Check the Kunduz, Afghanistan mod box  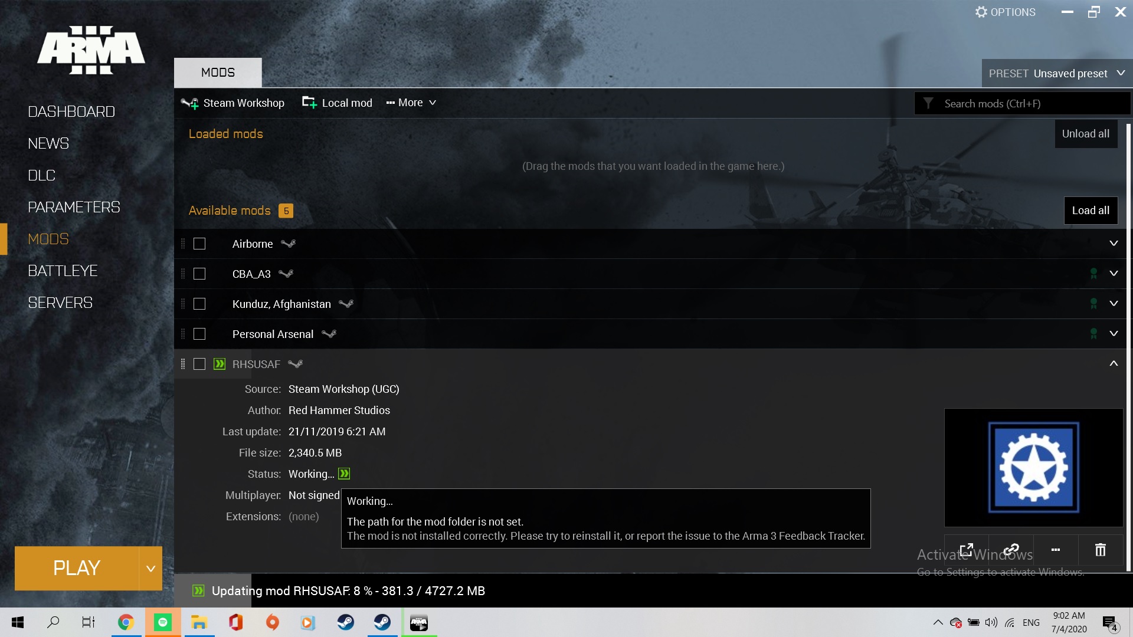[x=199, y=304]
